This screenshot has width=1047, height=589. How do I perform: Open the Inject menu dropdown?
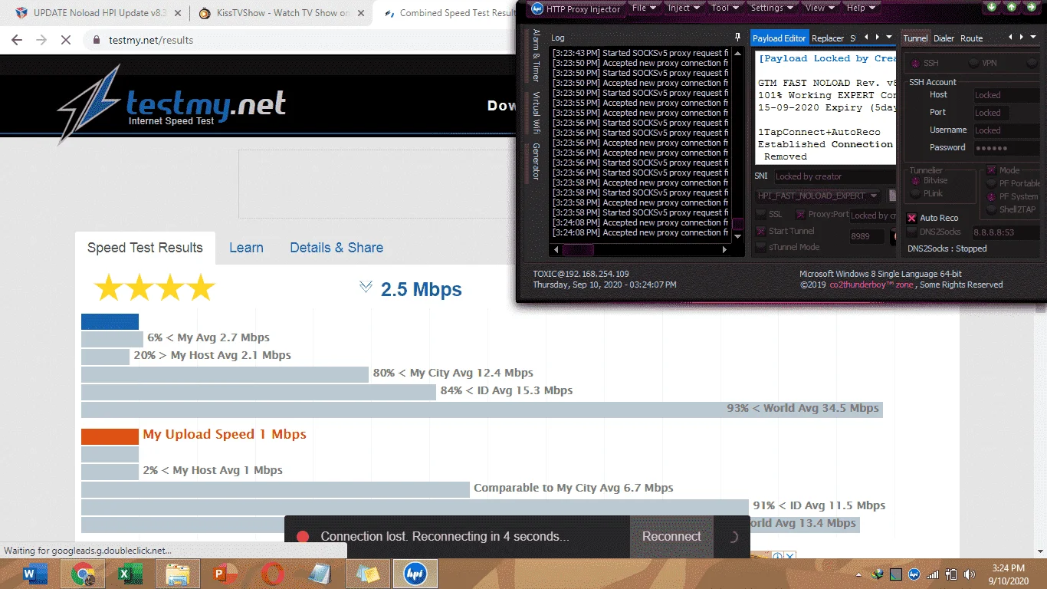click(x=684, y=8)
